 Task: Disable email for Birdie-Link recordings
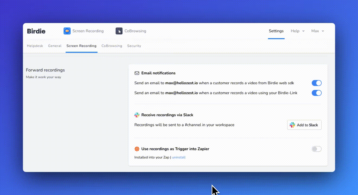point(317,93)
